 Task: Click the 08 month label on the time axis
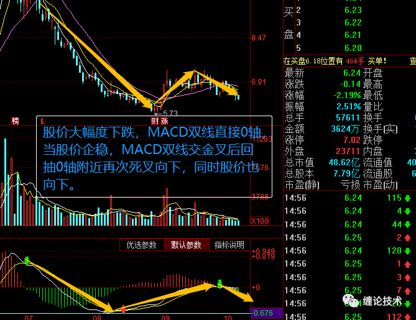coord(97,318)
